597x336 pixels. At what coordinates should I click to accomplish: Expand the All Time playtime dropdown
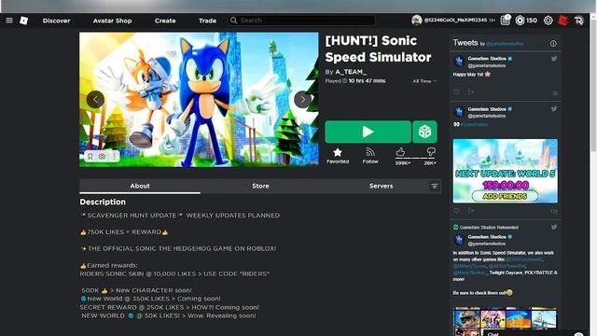tap(424, 81)
